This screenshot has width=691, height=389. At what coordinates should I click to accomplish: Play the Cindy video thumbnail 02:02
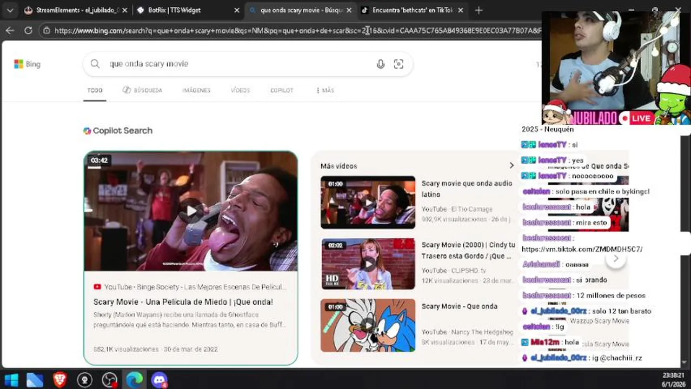pos(368,264)
